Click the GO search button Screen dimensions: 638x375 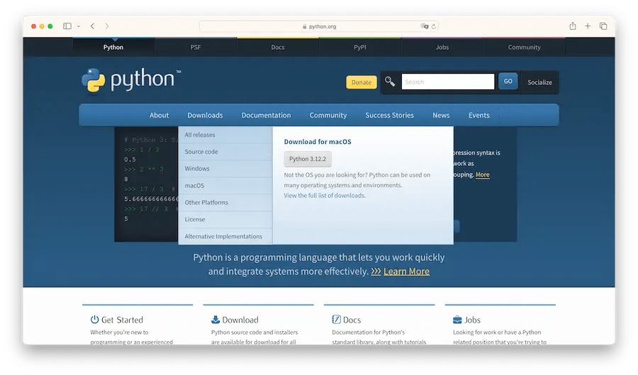click(x=508, y=82)
